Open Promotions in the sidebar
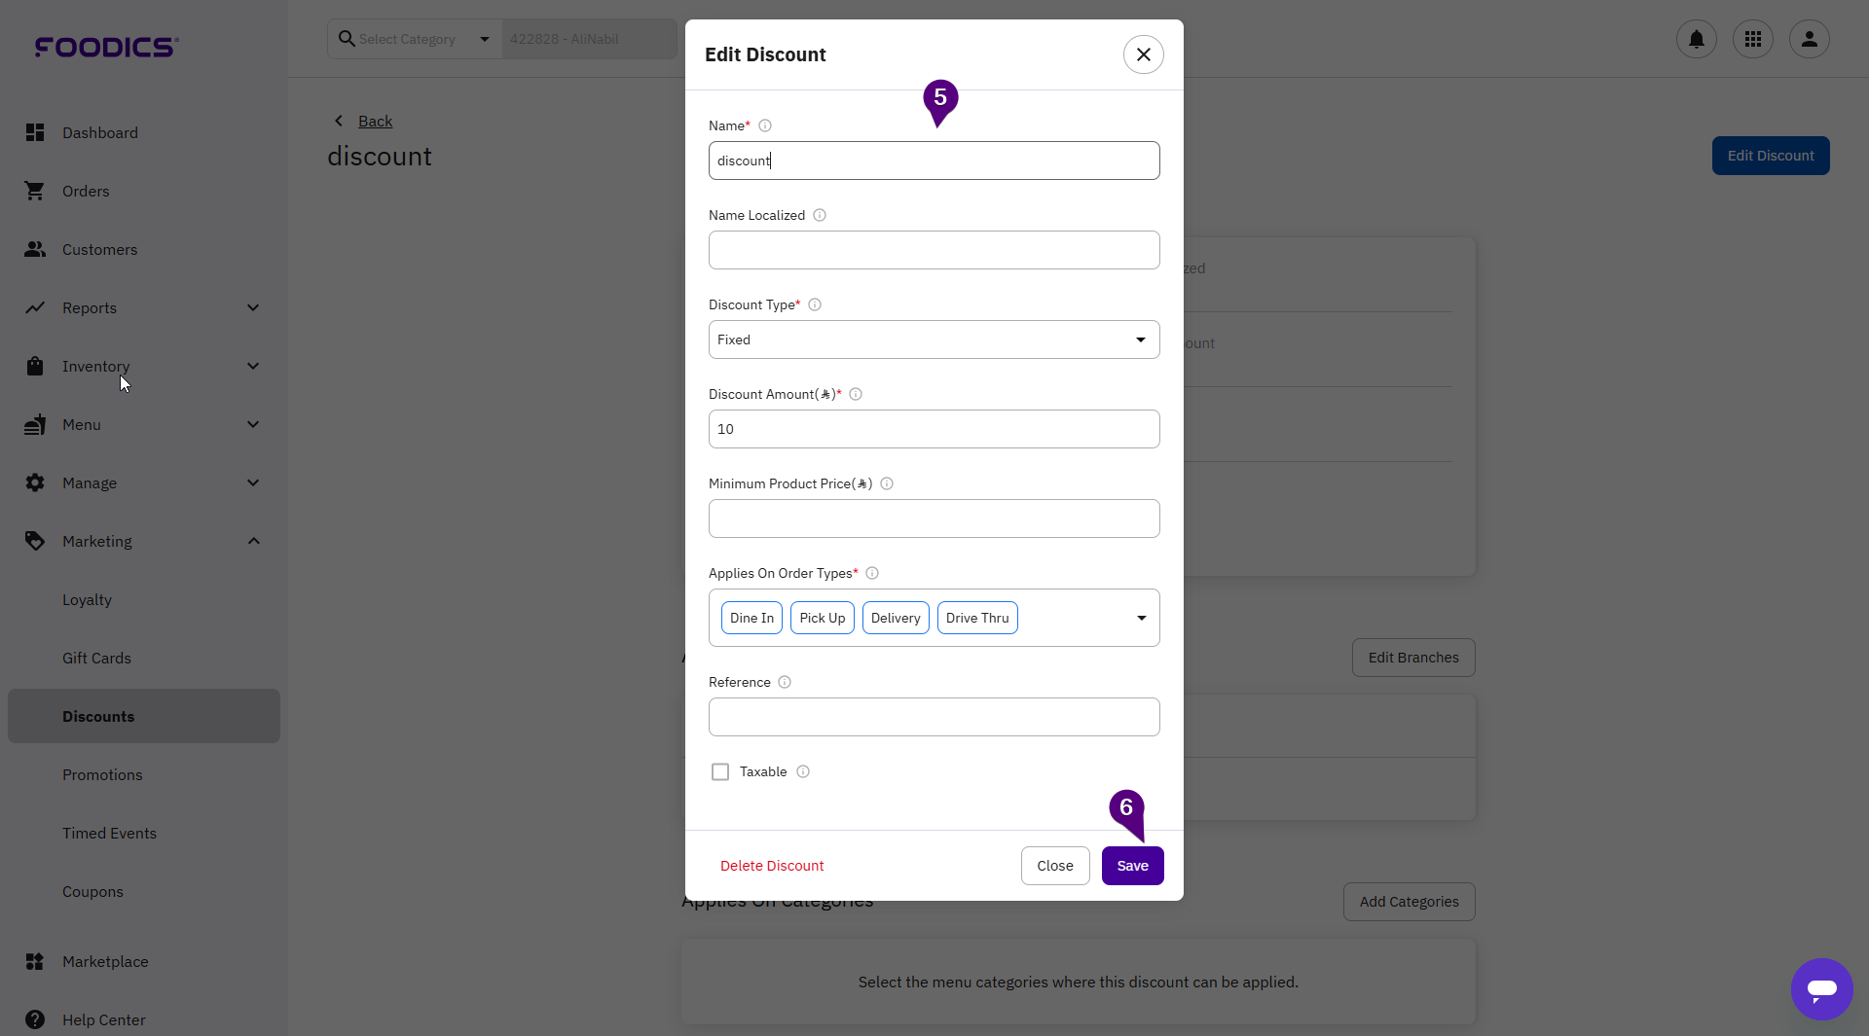Viewport: 1869px width, 1036px height. [102, 774]
